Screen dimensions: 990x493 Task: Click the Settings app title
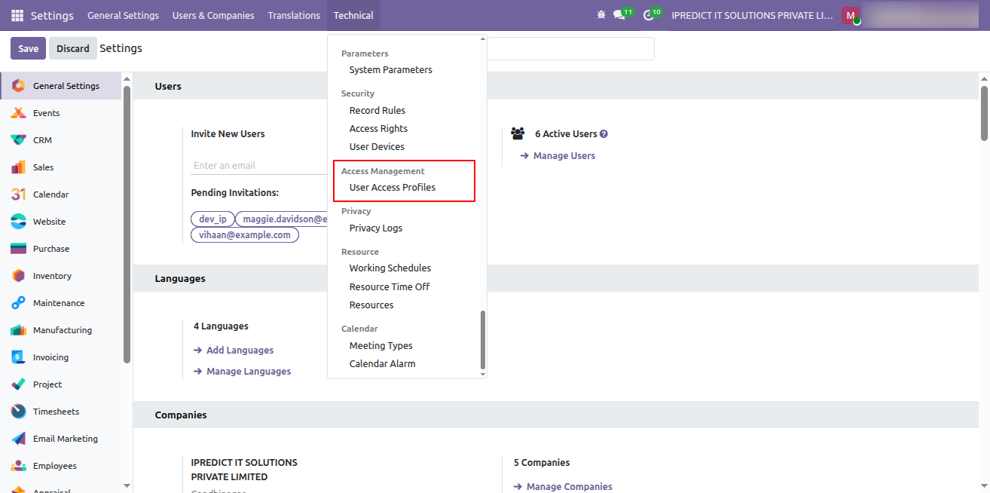(x=52, y=15)
